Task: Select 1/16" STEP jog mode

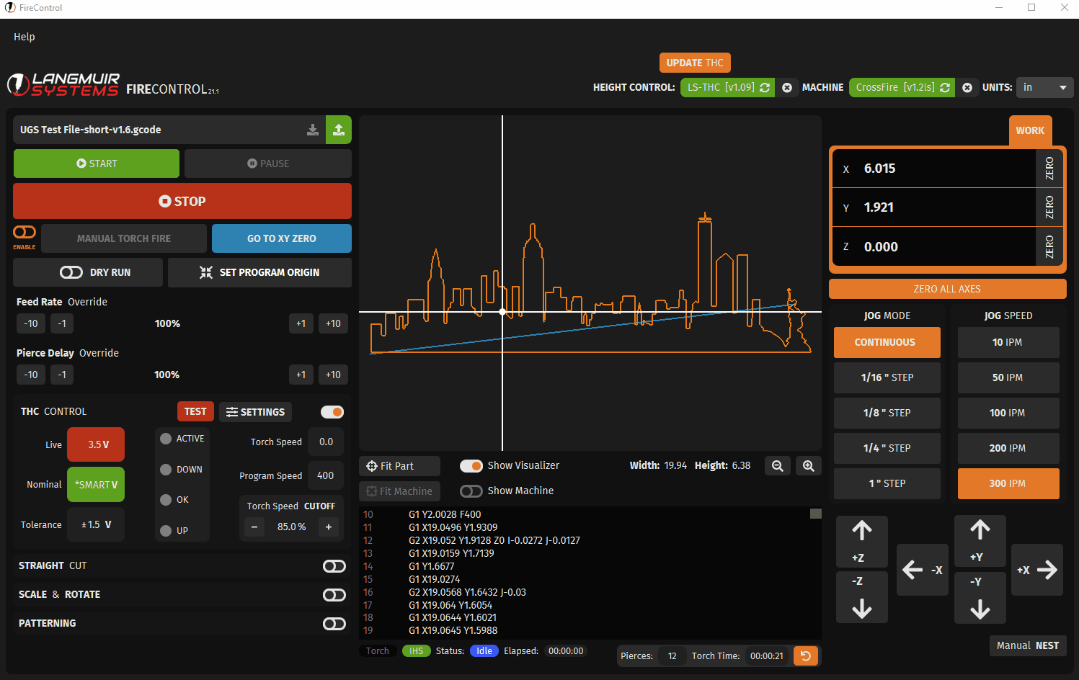Action: pyautogui.click(x=887, y=377)
